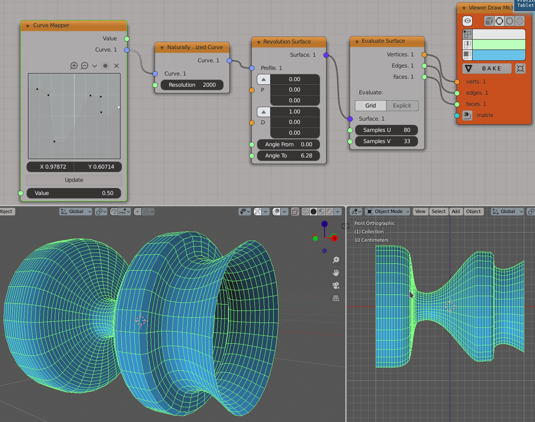535x422 pixels.
Task: Click the light green edge color swatch
Action: click(x=499, y=44)
